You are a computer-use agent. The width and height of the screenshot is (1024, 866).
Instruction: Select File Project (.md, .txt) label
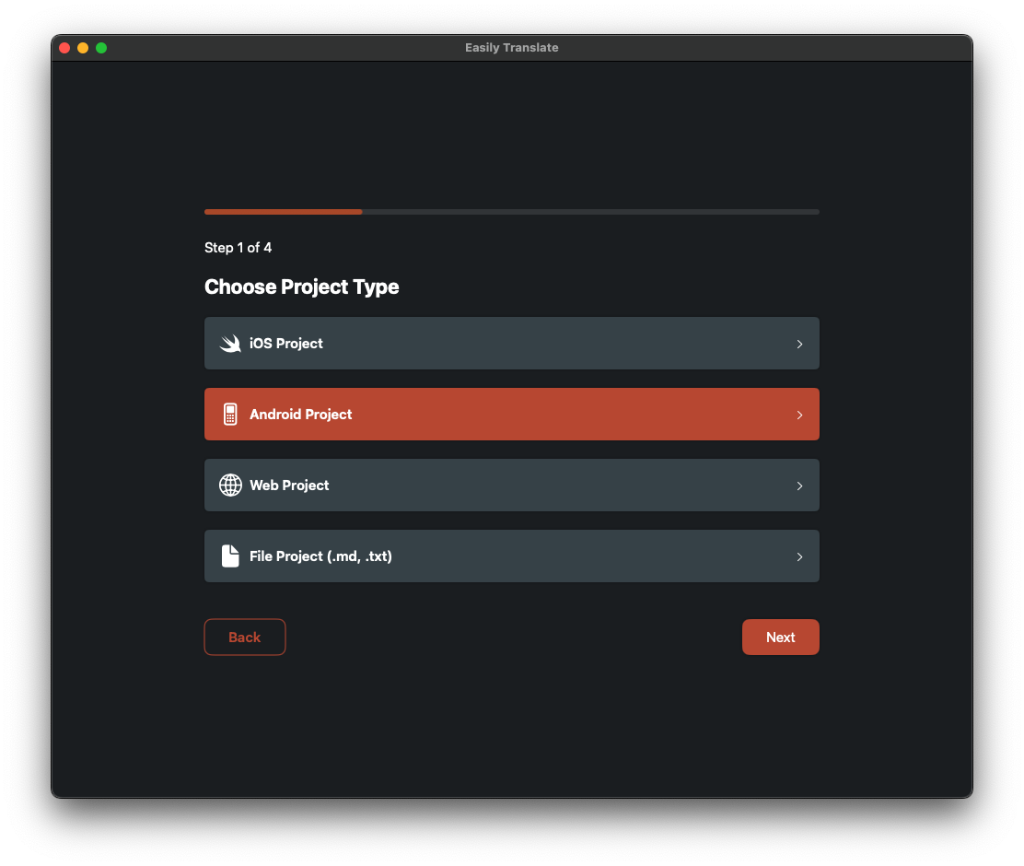point(320,556)
